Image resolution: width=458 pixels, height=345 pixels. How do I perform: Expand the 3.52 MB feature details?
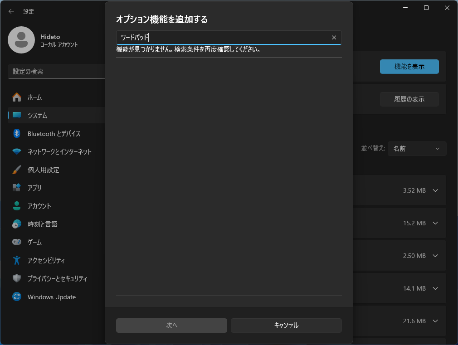click(435, 190)
